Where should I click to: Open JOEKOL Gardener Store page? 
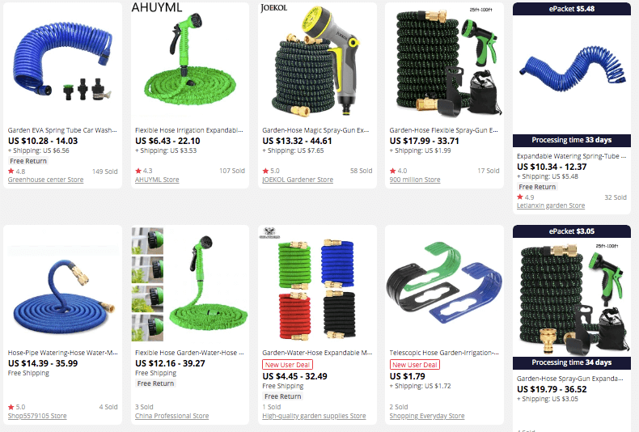point(298,180)
